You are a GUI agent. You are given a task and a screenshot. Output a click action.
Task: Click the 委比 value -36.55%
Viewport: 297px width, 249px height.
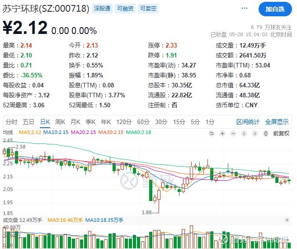pyautogui.click(x=32, y=75)
